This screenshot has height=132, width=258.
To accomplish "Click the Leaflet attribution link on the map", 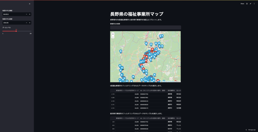I will [163, 81].
